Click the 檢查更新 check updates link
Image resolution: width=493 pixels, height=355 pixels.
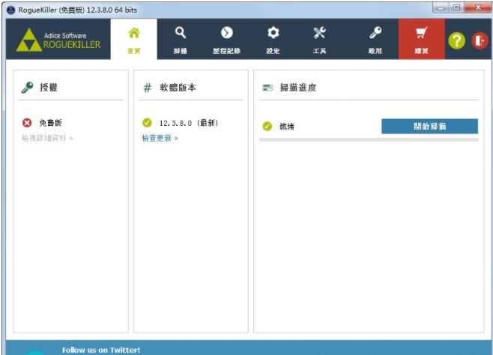160,138
